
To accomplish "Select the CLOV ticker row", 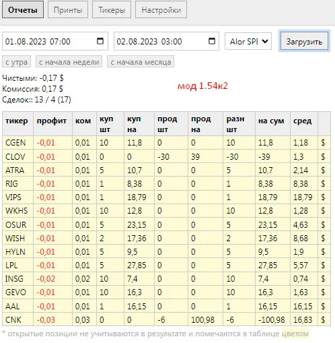I will pyautogui.click(x=166, y=156).
